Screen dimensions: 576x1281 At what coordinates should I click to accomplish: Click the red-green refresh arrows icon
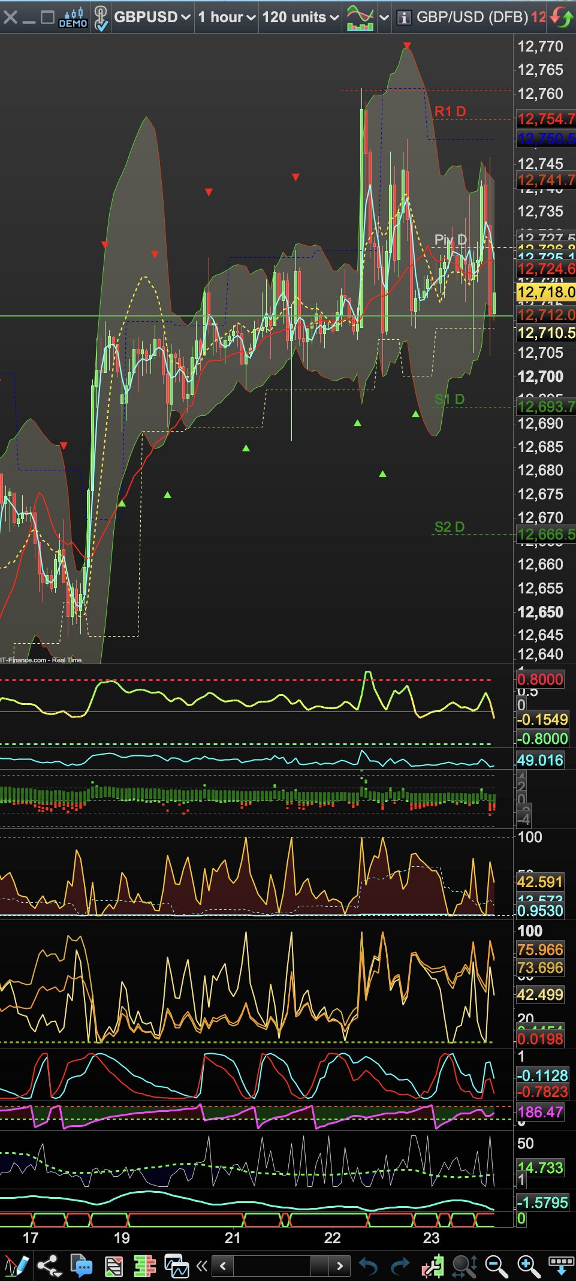[562, 17]
